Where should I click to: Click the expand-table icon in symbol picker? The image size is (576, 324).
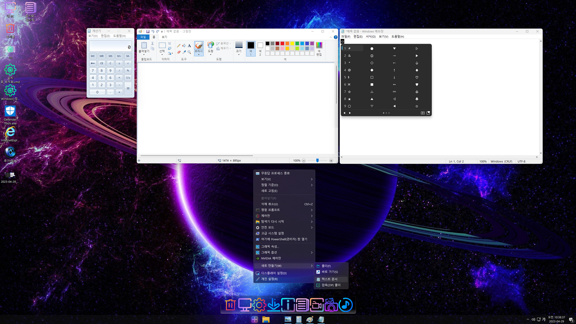[x=423, y=113]
